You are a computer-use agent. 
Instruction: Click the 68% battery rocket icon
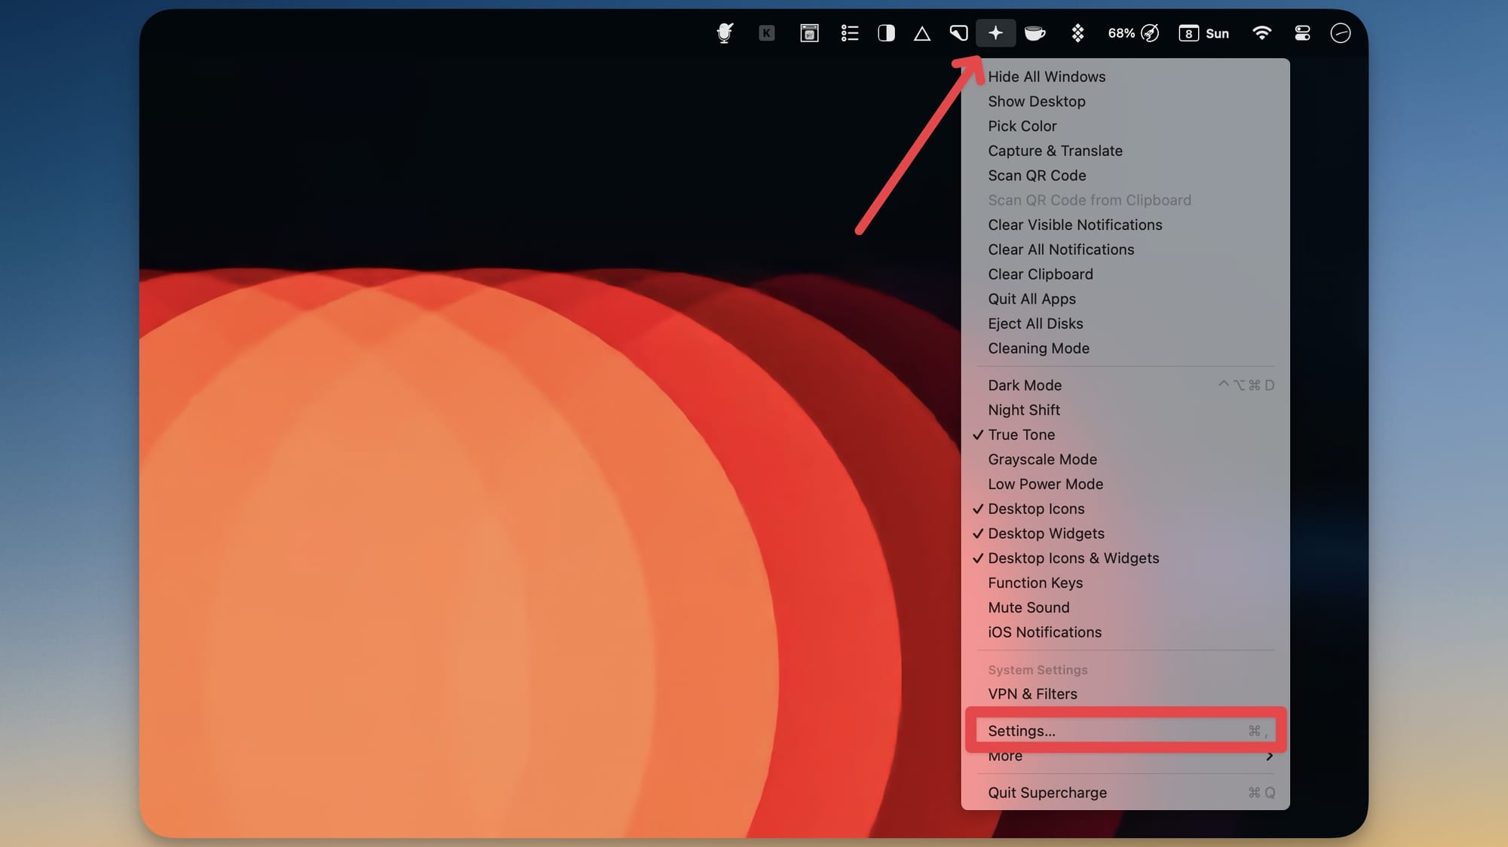coord(1133,33)
